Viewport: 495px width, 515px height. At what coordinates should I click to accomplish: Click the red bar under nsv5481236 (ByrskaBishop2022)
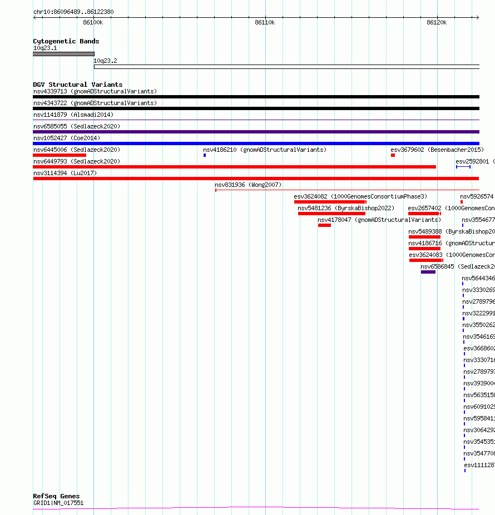[331, 214]
